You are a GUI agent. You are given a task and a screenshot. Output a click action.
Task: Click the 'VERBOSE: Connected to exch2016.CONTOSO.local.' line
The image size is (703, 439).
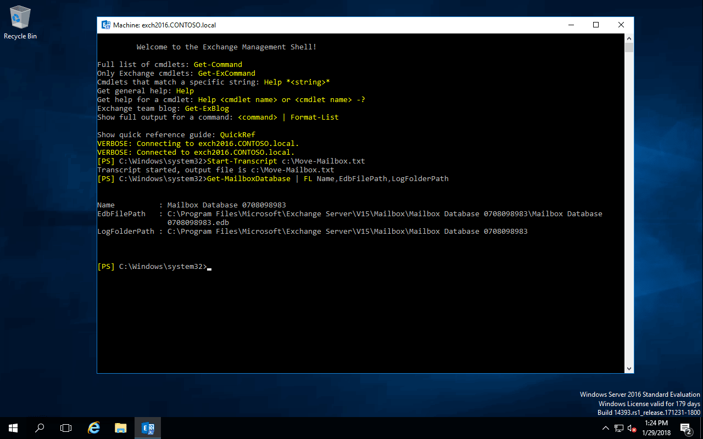tap(196, 153)
